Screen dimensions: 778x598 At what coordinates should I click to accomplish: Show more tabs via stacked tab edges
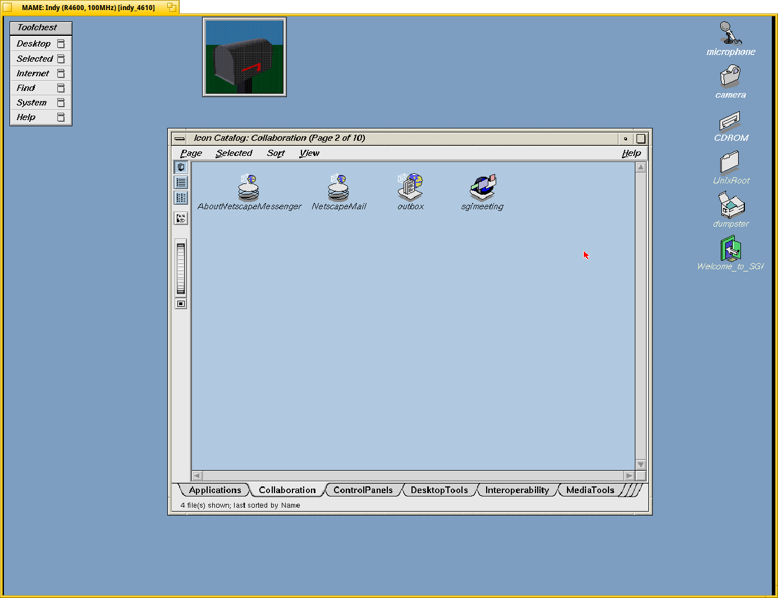(x=633, y=490)
